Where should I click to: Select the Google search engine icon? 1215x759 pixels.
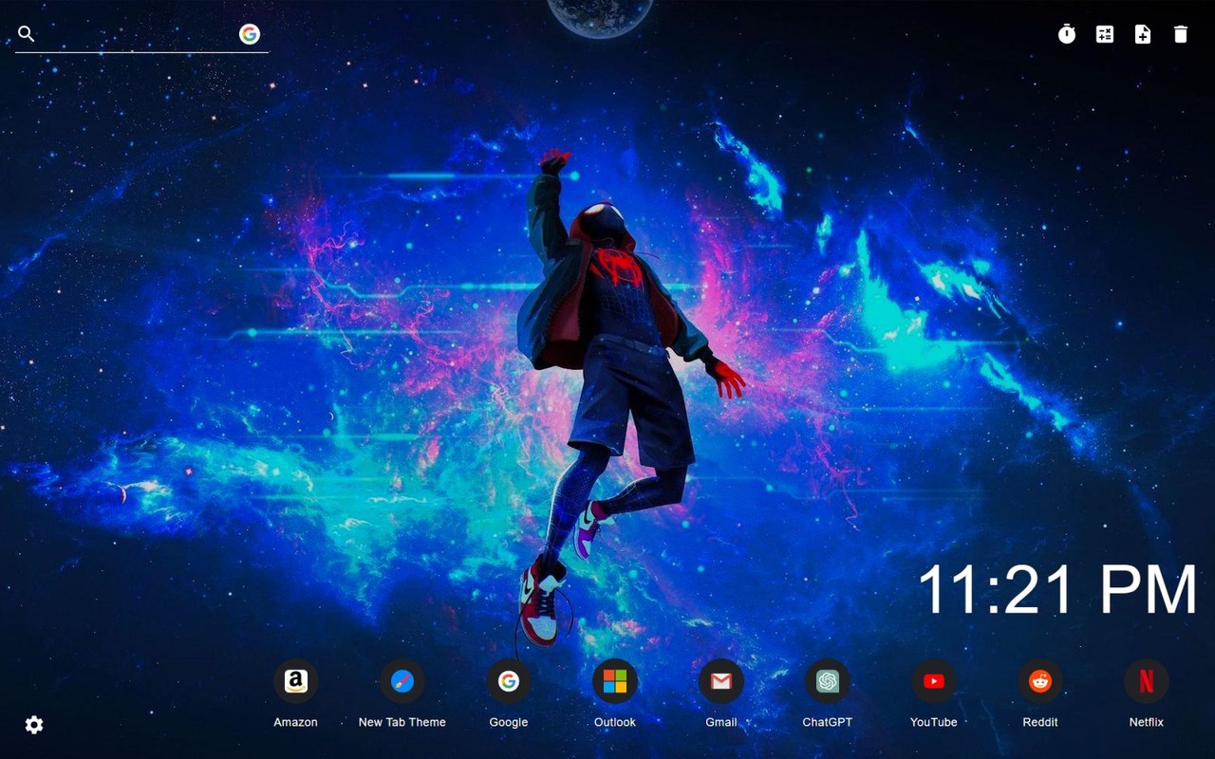[x=250, y=34]
